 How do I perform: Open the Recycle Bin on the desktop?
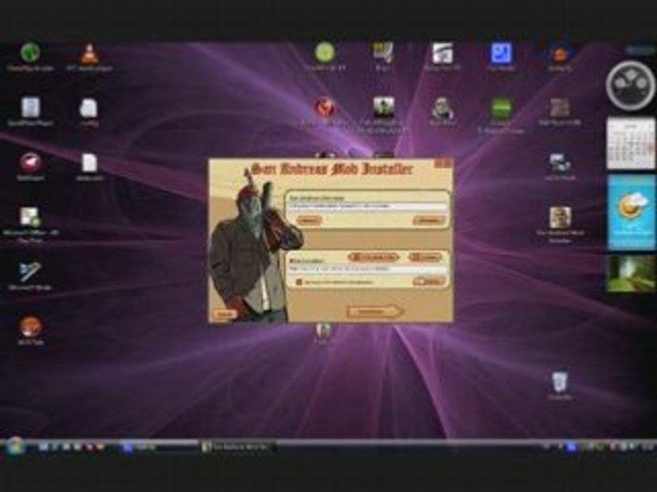(560, 381)
